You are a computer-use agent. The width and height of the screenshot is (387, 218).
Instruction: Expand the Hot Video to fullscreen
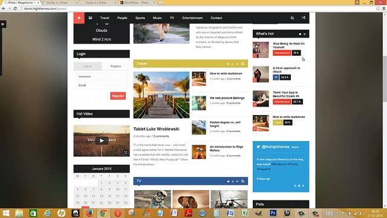(126, 153)
